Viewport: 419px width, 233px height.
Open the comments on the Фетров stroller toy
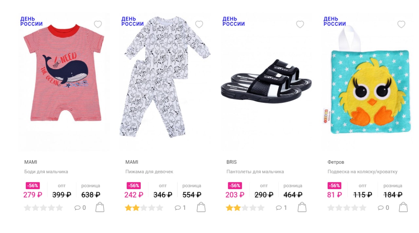click(383, 207)
